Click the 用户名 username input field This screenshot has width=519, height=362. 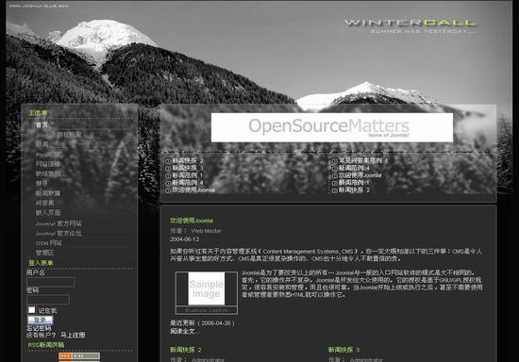(50, 282)
